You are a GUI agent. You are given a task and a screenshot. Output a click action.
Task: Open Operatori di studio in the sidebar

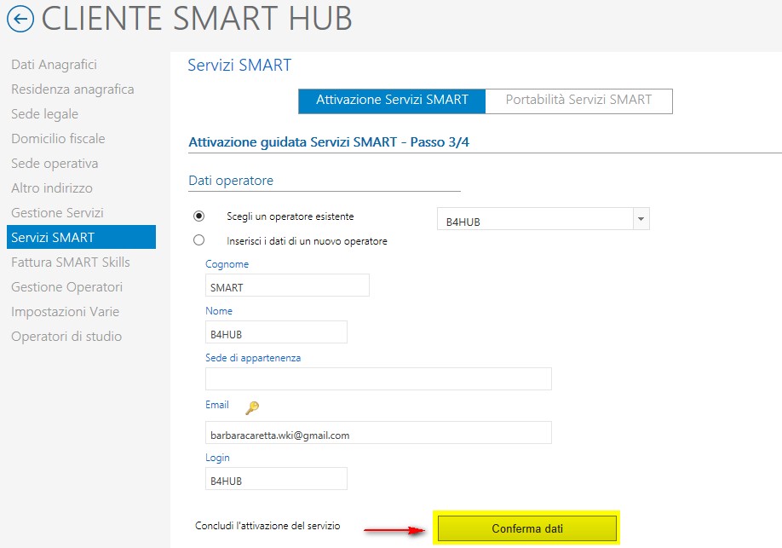66,337
